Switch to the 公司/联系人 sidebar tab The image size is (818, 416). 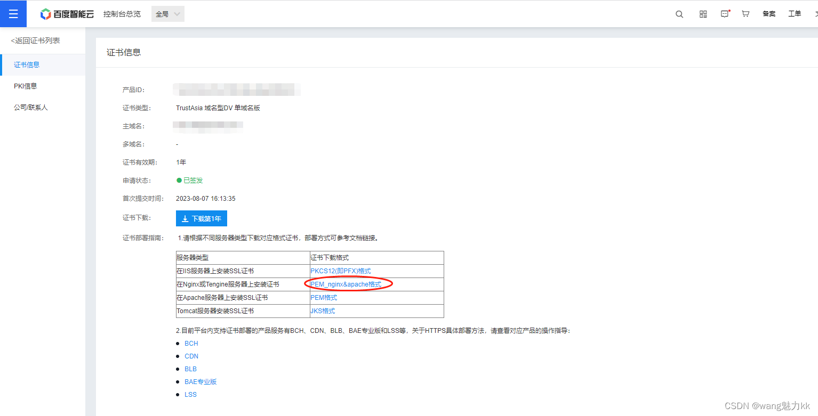(30, 107)
